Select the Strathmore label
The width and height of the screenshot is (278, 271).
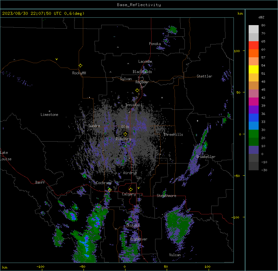pos(166,196)
